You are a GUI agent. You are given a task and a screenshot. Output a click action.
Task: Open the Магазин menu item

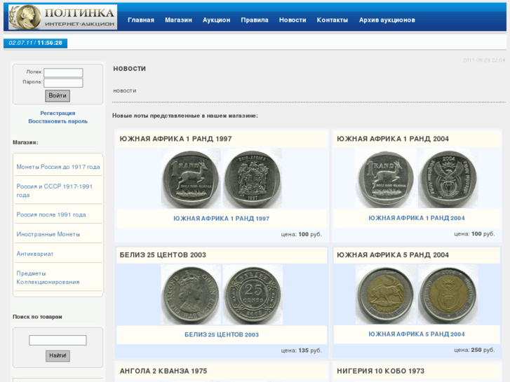(178, 20)
